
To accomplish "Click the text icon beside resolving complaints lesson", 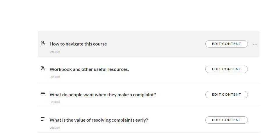I will click(x=43, y=119).
